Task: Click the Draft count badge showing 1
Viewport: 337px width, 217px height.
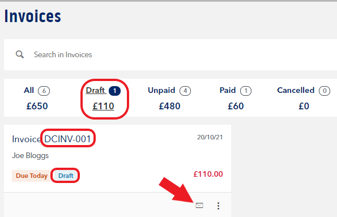Action: pyautogui.click(x=114, y=91)
